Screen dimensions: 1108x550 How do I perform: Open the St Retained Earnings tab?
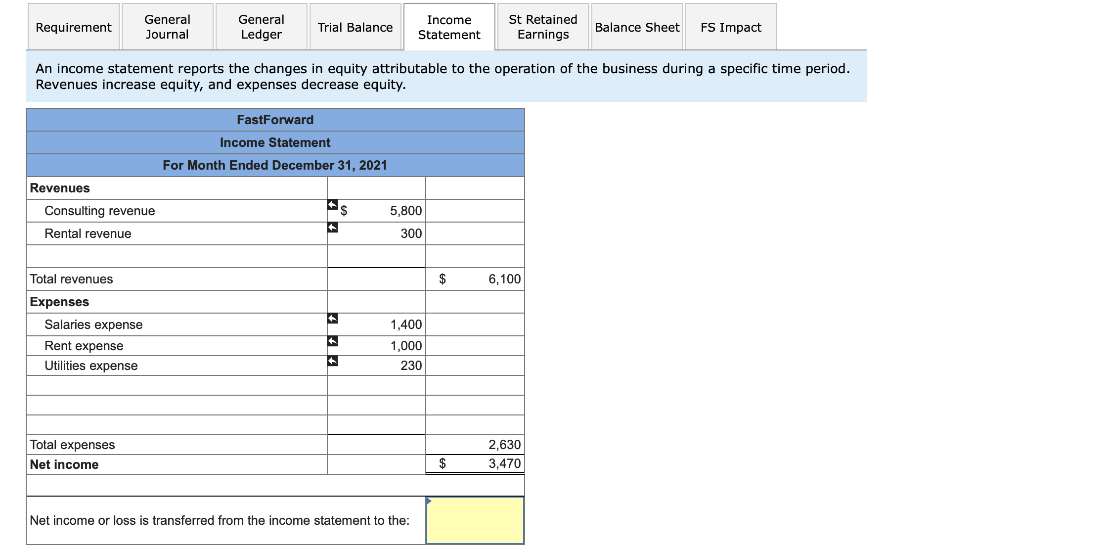542,27
